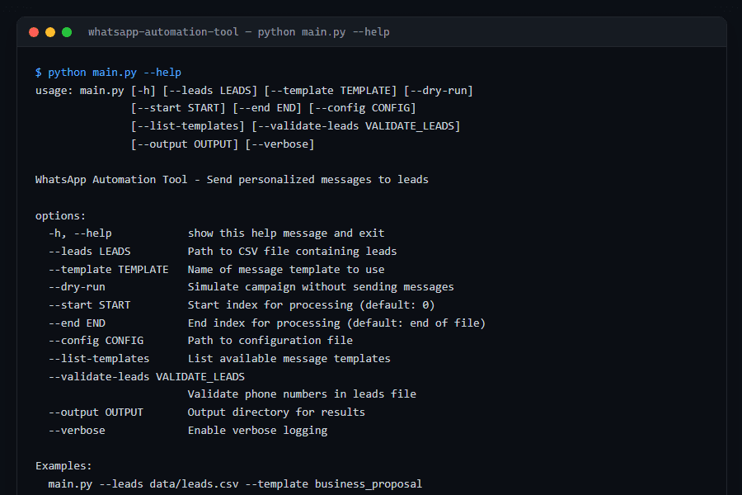Click '[--output OUTPUT] [--verbose]' usage line
The width and height of the screenshot is (742, 495).
[223, 144]
